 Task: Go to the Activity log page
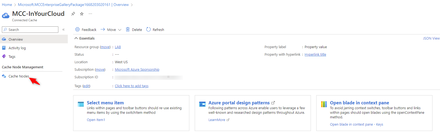pos(17,48)
